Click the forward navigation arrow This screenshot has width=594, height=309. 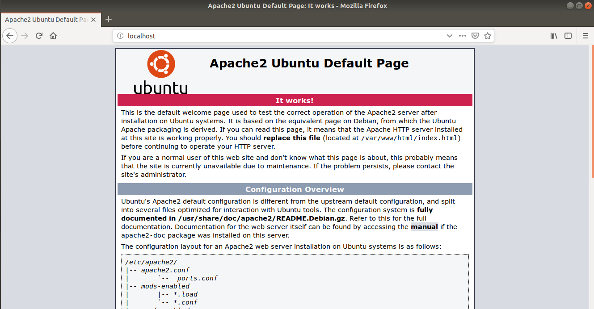tap(25, 36)
